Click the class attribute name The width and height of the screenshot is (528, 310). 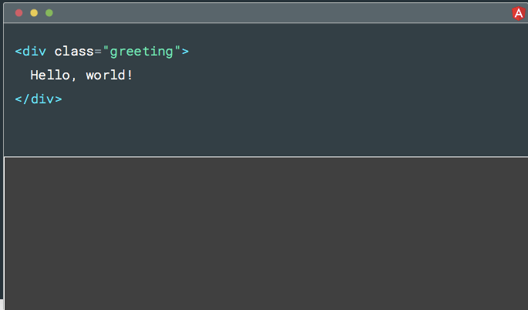tap(74, 52)
